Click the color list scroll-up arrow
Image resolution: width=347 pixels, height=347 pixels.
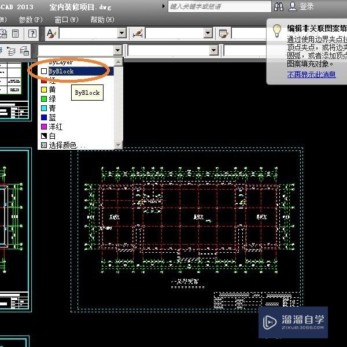(119, 62)
